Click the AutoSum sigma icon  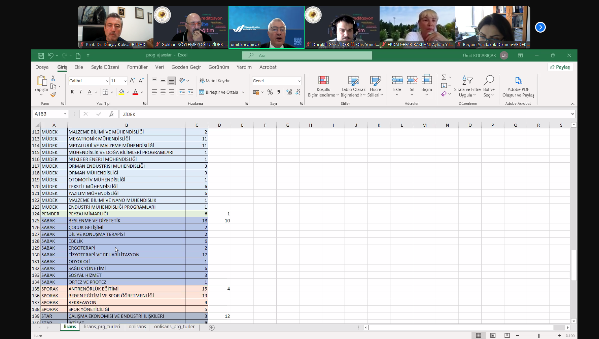coord(444,77)
